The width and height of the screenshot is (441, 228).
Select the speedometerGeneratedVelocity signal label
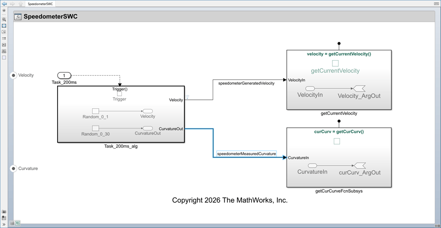tap(246, 84)
